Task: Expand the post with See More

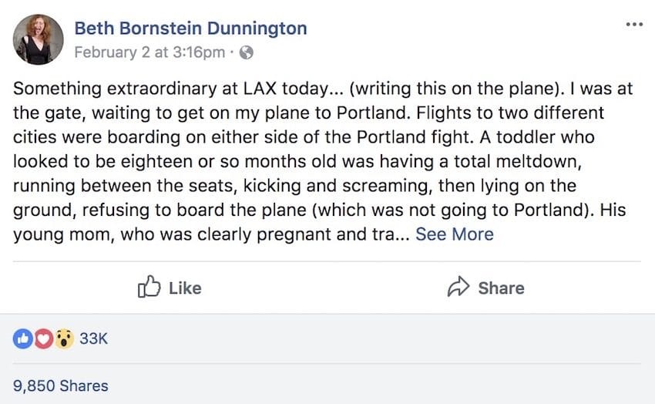Action: [455, 234]
